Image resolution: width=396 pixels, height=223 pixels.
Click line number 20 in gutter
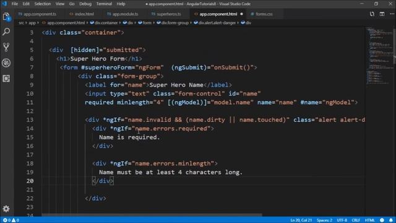coord(30,181)
